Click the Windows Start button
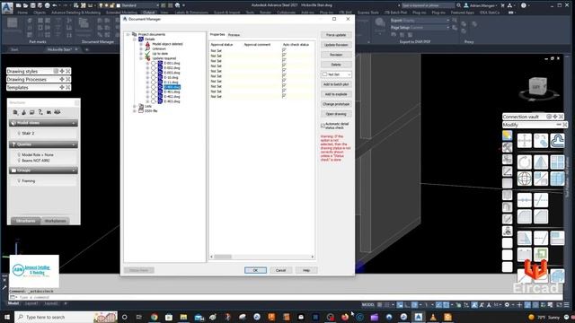This screenshot has width=575, height=323. point(7,317)
